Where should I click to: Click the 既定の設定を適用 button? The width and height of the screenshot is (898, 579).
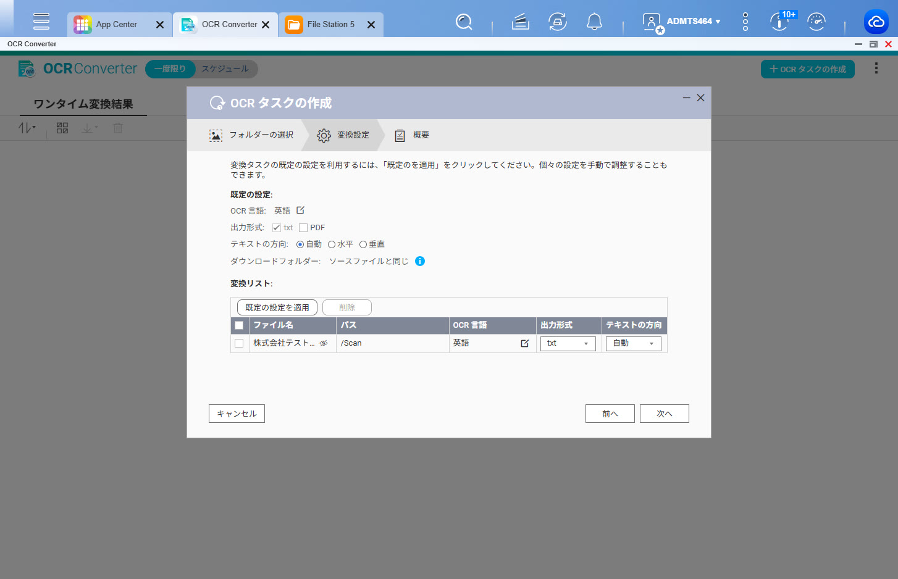(x=277, y=307)
